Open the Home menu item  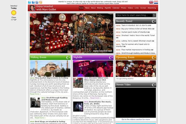[81, 8]
